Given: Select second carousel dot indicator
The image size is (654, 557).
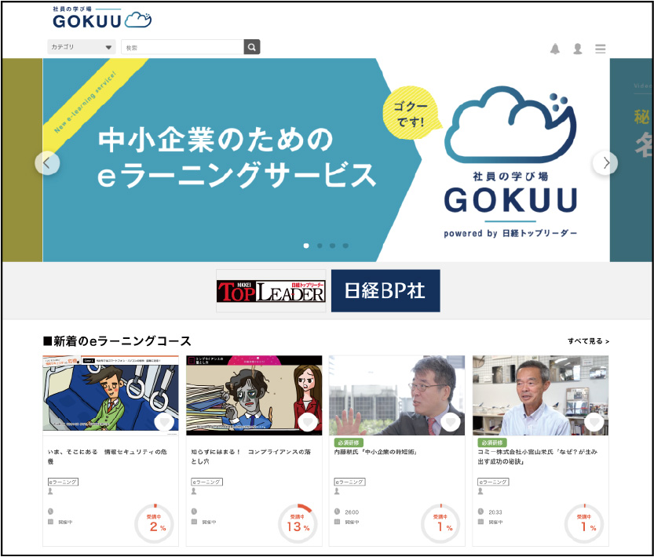Looking at the screenshot, I should click(320, 246).
